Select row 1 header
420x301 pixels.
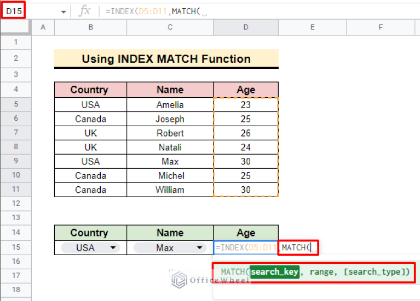16,42
